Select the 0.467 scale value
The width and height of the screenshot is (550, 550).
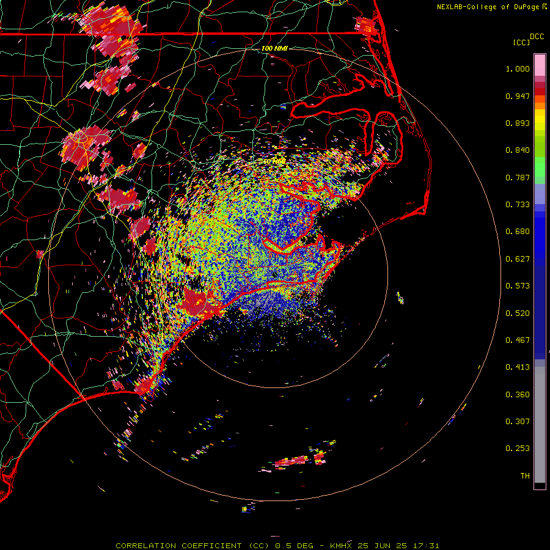[518, 340]
